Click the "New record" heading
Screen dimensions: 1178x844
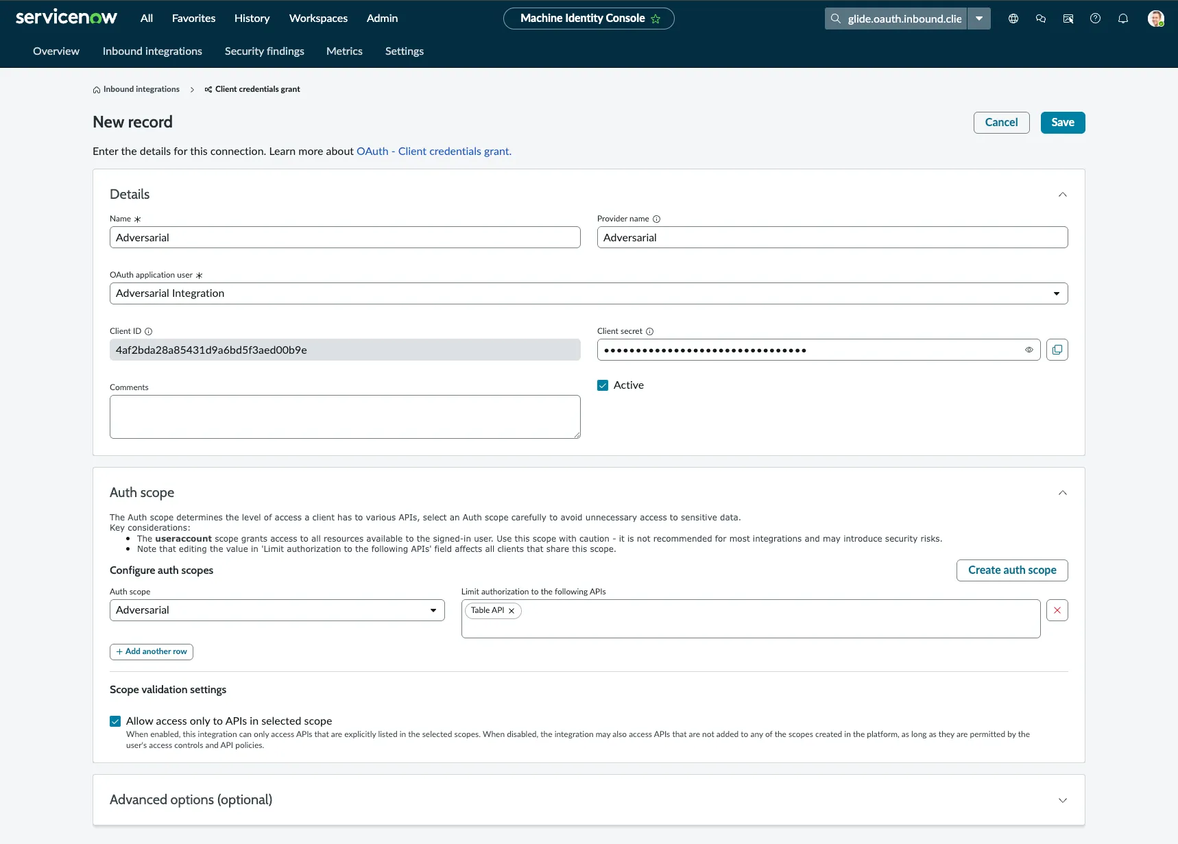(133, 123)
